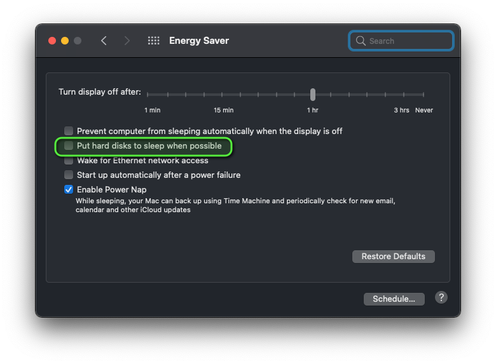Click Restore Defaults button
The height and width of the screenshot is (364, 496).
click(394, 256)
